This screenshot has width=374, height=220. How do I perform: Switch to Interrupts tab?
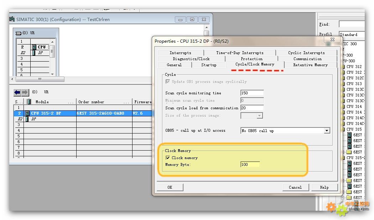tap(180, 53)
